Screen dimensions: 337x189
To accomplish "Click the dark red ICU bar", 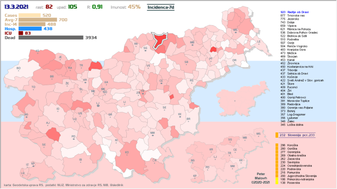I will (x=20, y=33).
